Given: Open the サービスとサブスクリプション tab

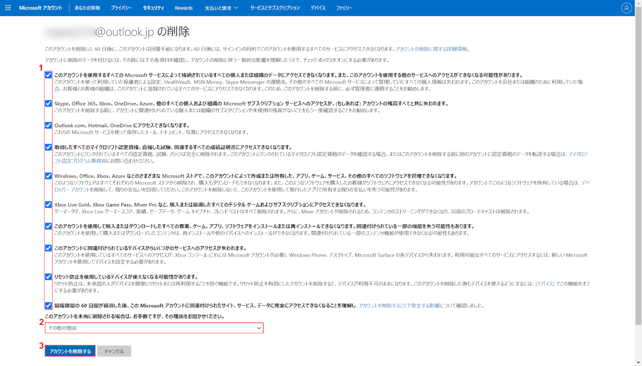Looking at the screenshot, I should [x=275, y=8].
